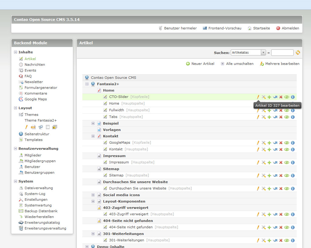
Task: Click the move arrow icon for Kontakt article
Action: [x=275, y=149]
